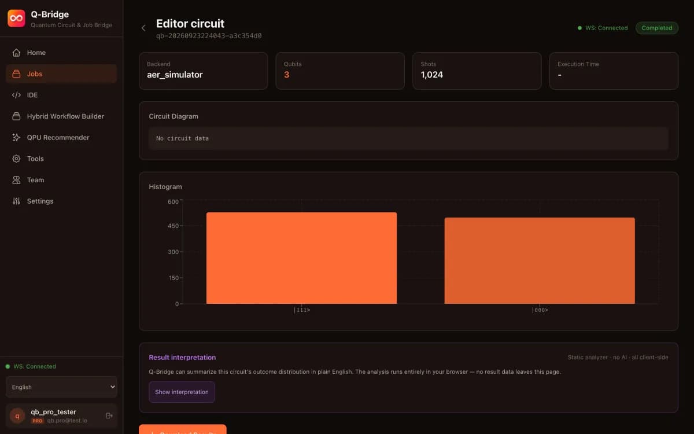
Task: Click the Hybrid Workflow Builder icon
Action: point(16,116)
